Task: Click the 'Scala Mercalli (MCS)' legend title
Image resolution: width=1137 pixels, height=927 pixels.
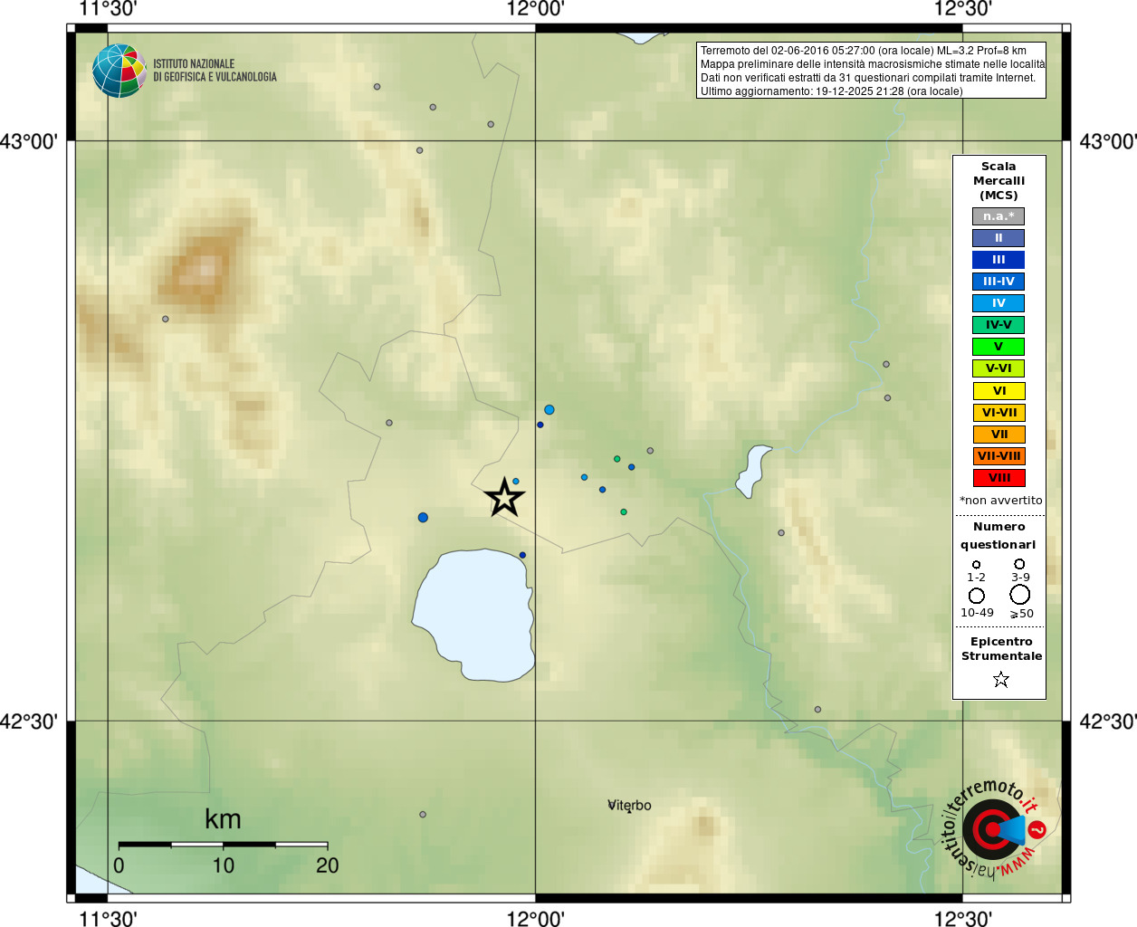Action: tap(998, 181)
